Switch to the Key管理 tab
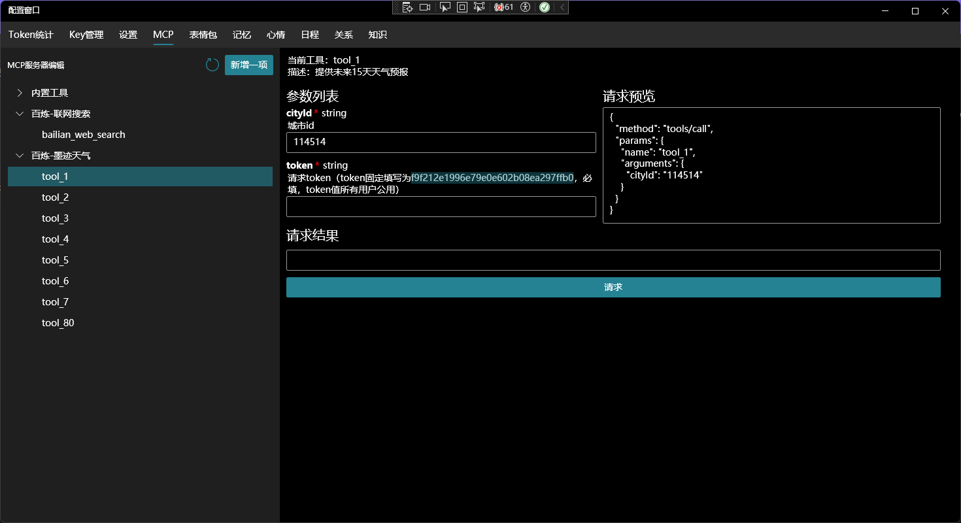 click(86, 35)
